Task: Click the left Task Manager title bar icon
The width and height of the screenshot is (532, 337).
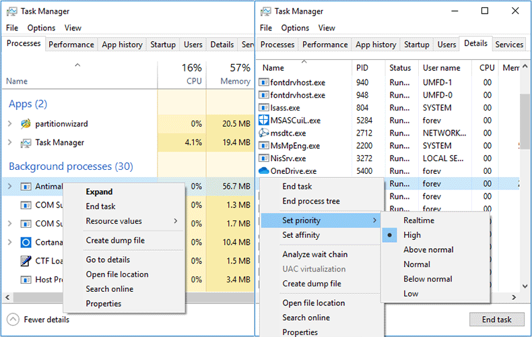Action: [12, 11]
